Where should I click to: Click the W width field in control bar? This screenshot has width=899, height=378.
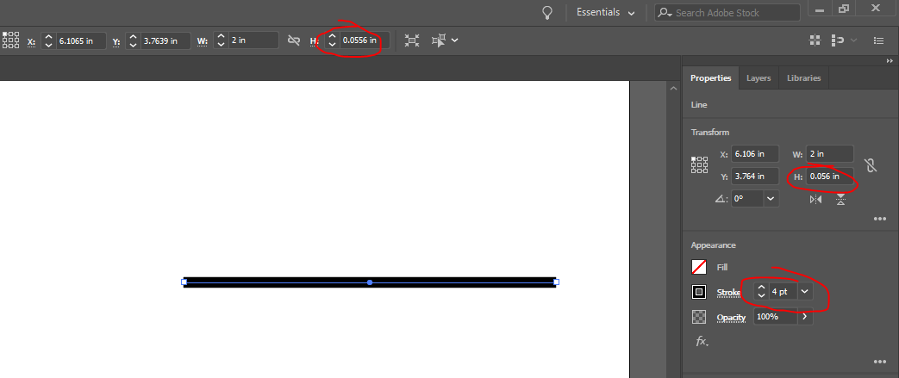tap(253, 40)
